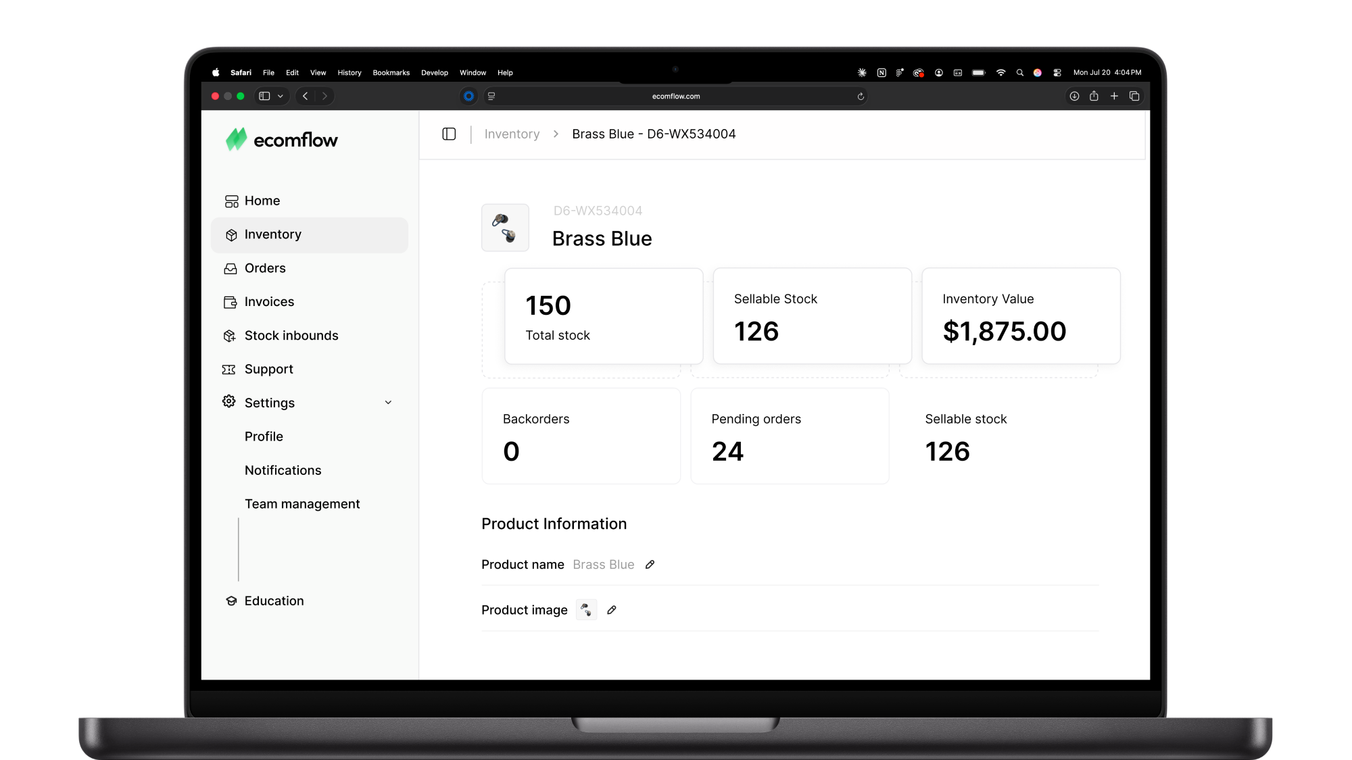This screenshot has height=760, width=1352.
Task: Click the Wi-Fi status icon
Action: pos(1000,73)
